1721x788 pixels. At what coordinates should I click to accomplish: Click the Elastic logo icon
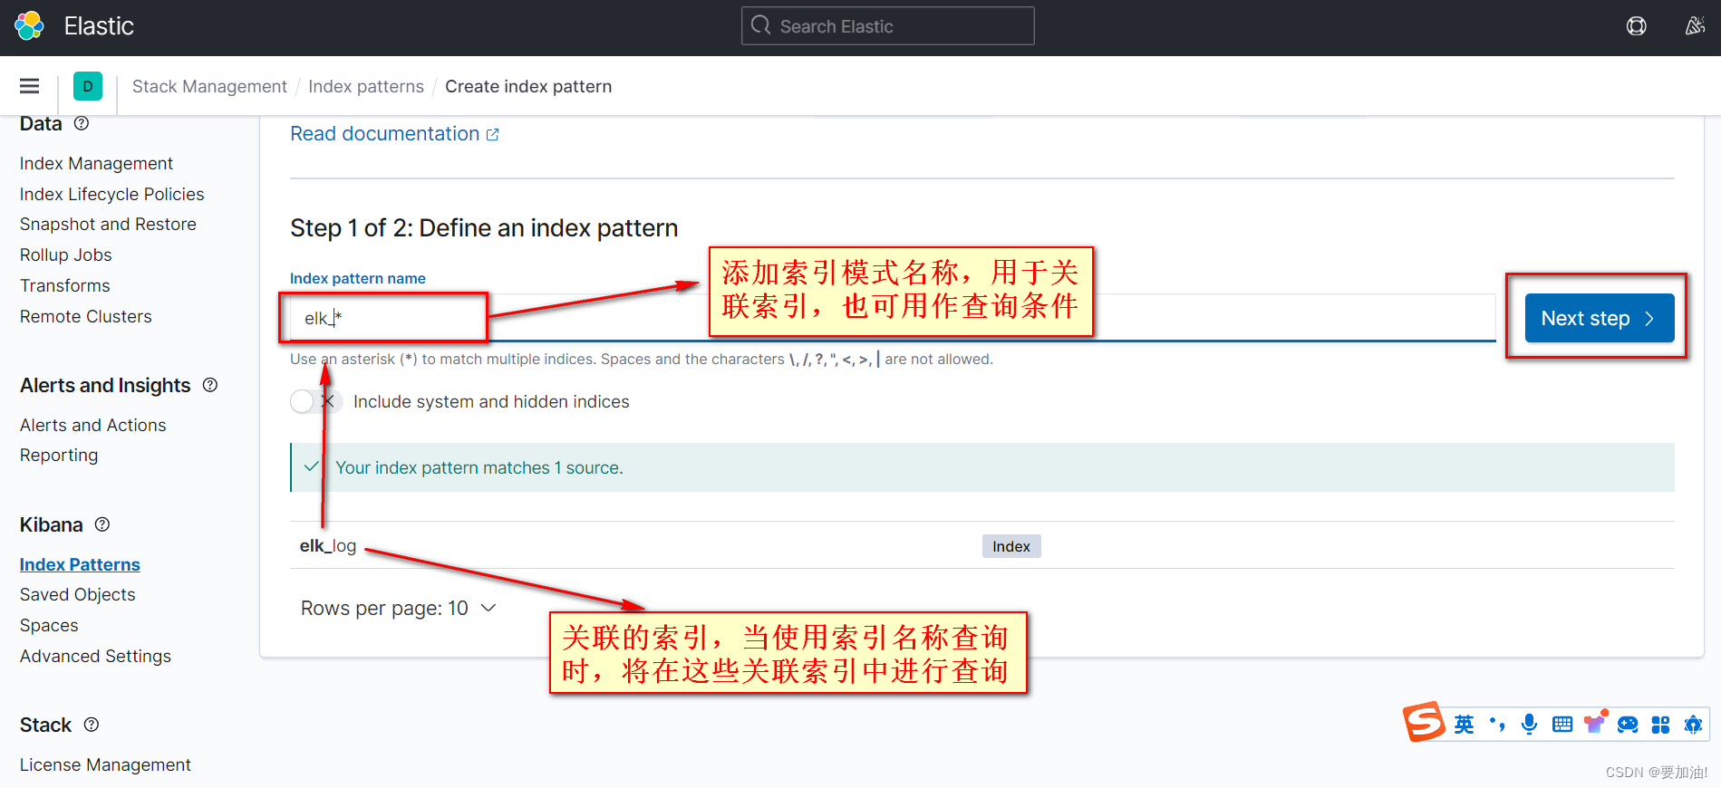[x=29, y=25]
